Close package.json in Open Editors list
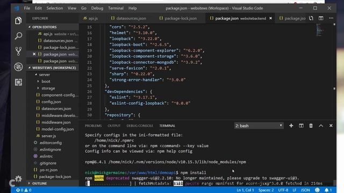The width and height of the screenshot is (344, 193). click(34, 54)
